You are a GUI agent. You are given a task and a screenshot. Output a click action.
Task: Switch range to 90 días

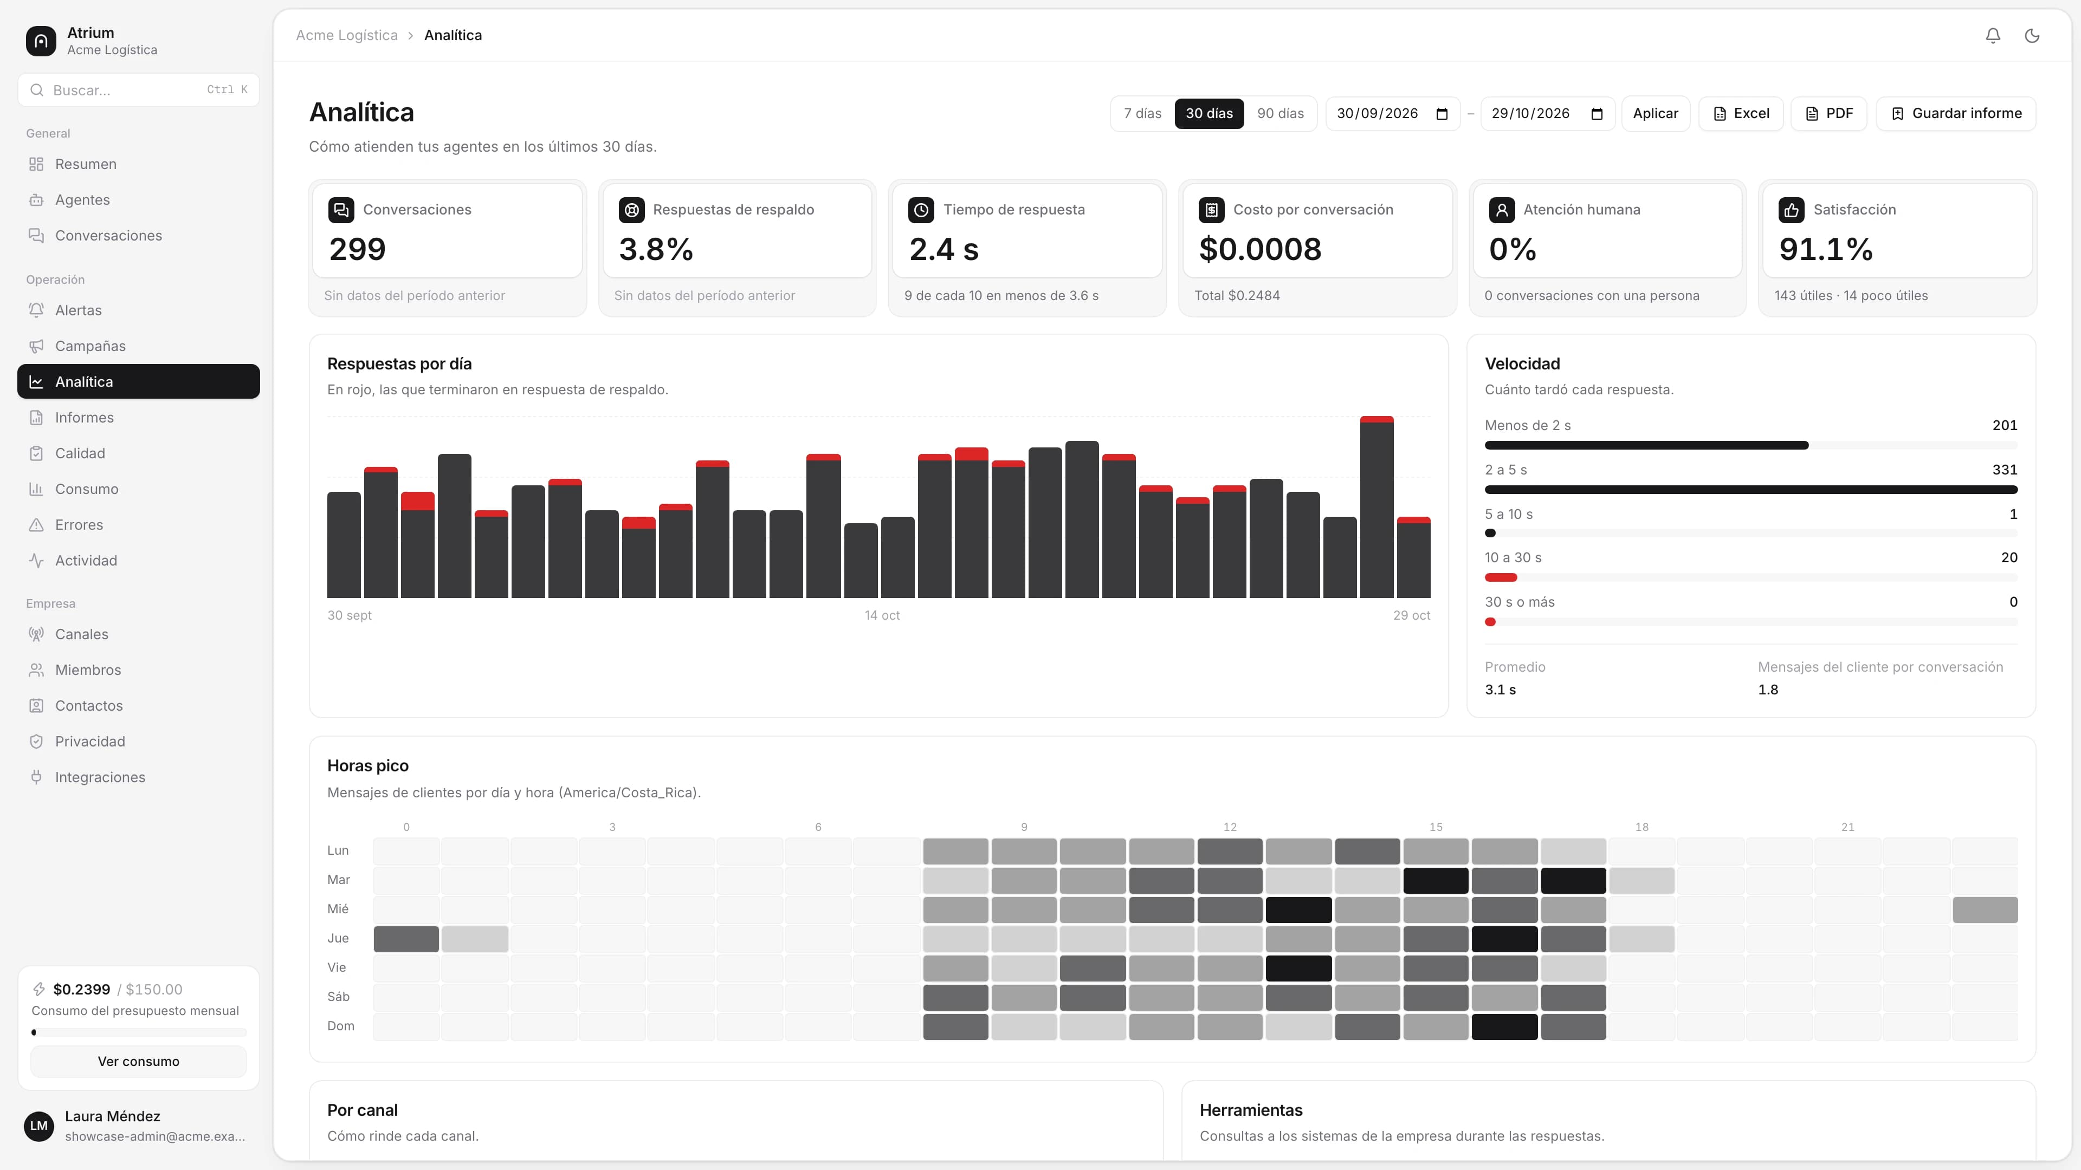tap(1281, 113)
